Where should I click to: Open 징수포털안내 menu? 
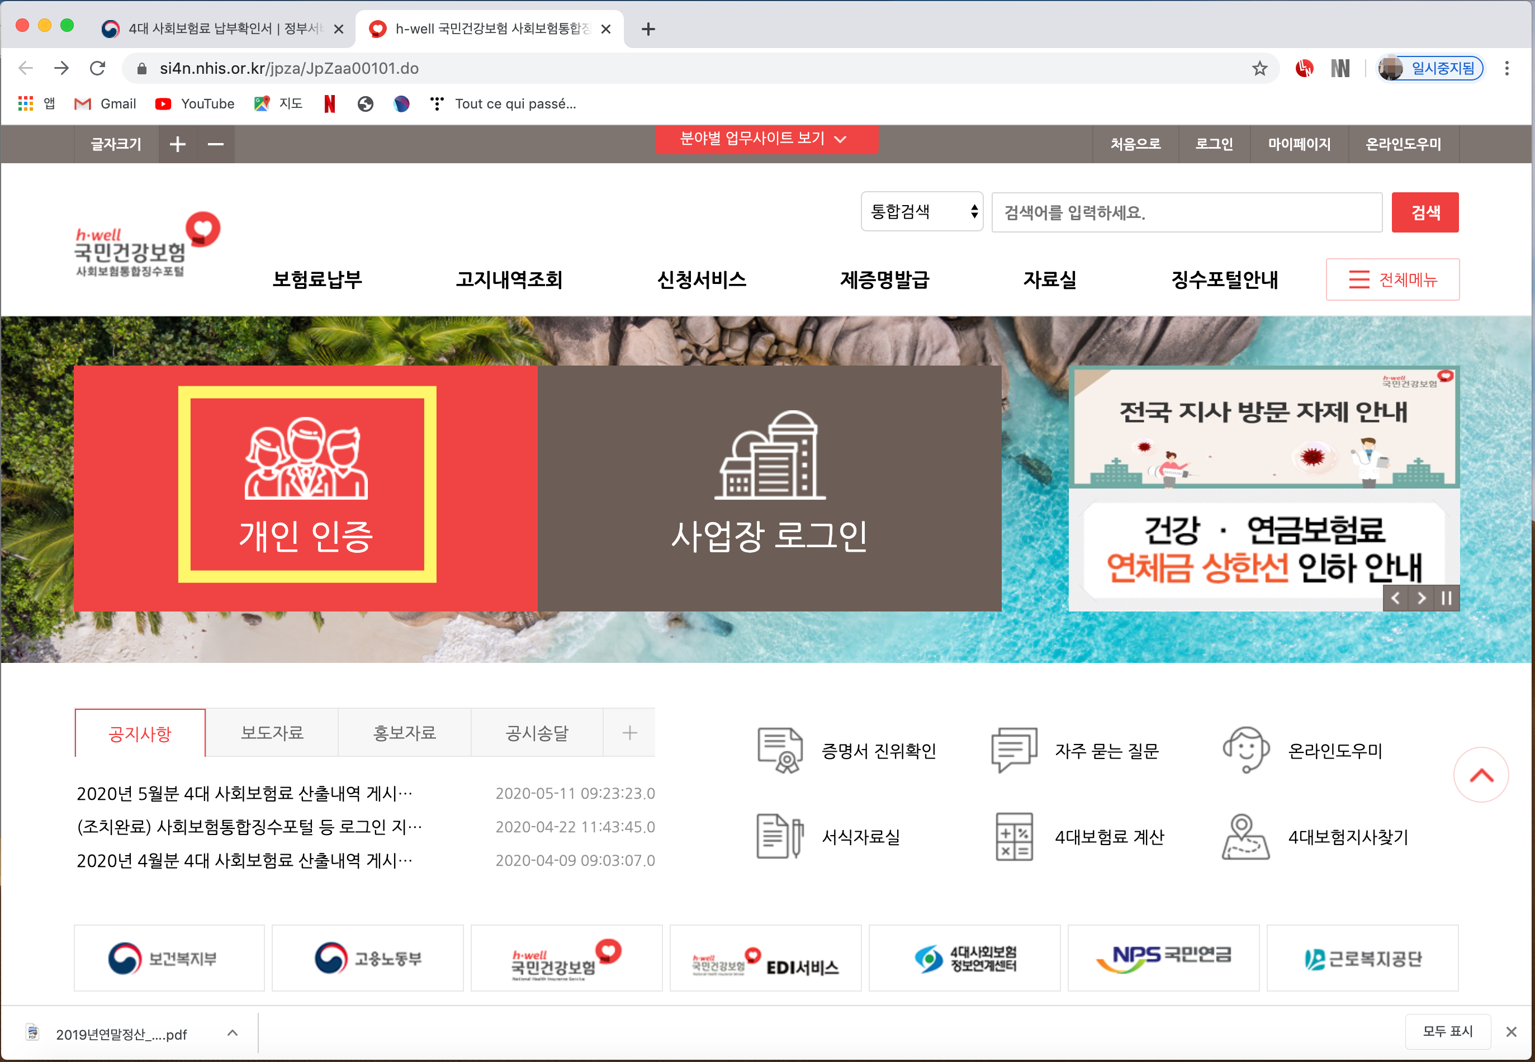coord(1224,279)
